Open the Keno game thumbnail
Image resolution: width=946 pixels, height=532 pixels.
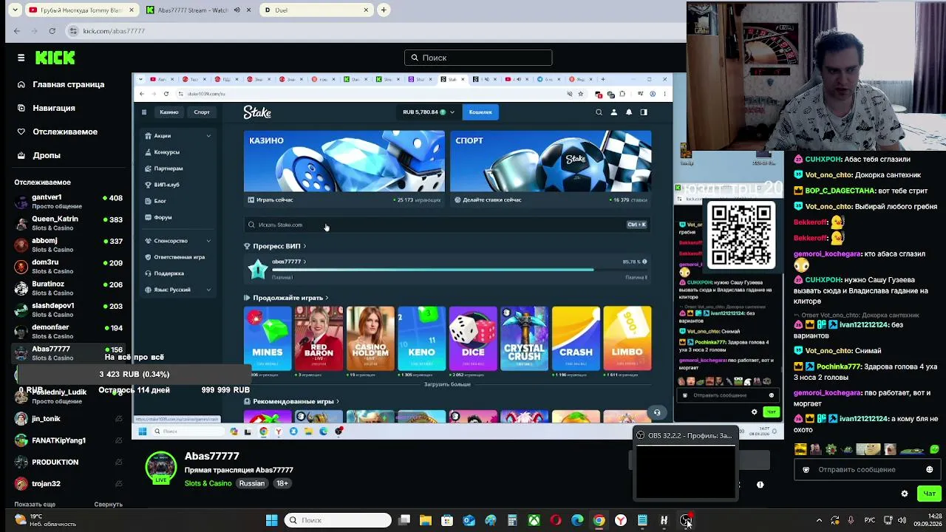[x=422, y=338]
